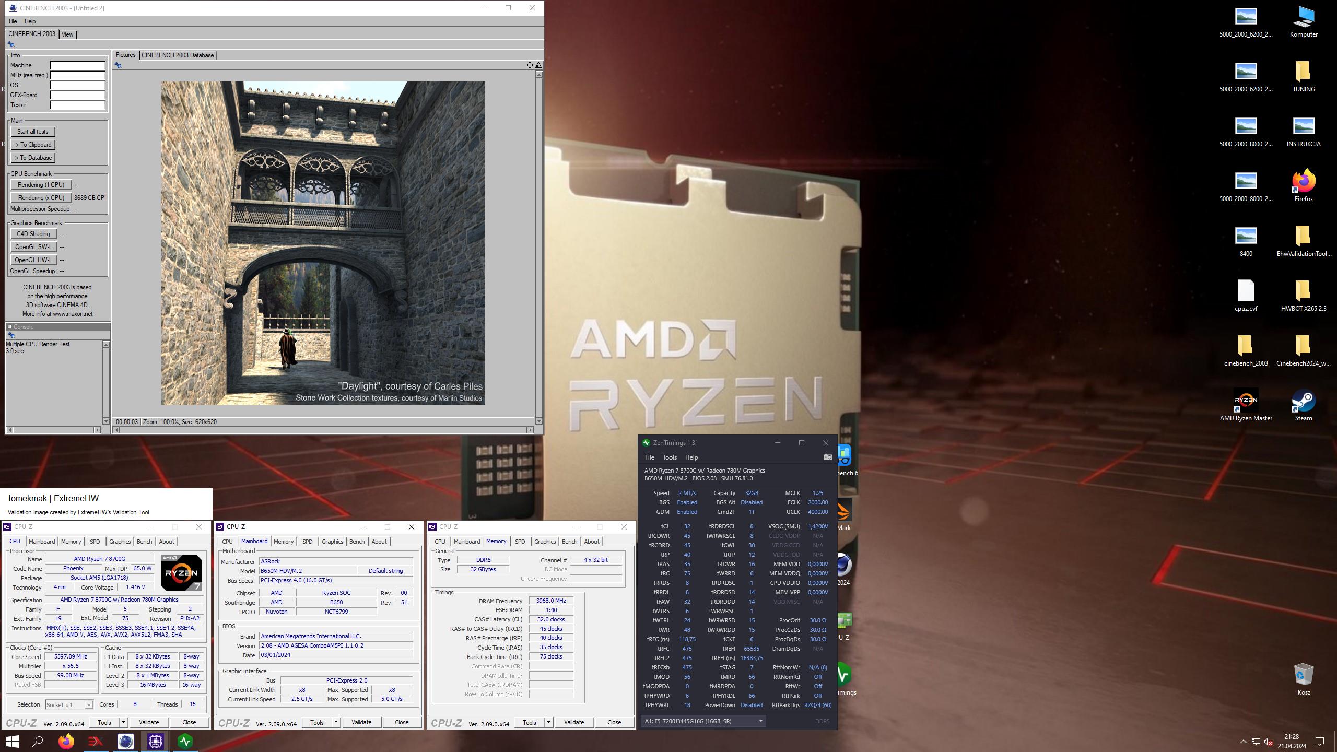Viewport: 1337px width, 752px height.
Task: Click the console vertical scrollbar down arrow
Action: (106, 421)
